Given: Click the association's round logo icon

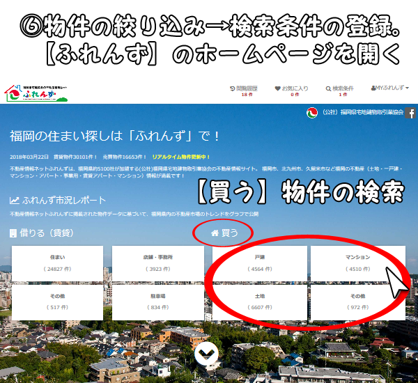Looking at the screenshot, I should (x=312, y=113).
